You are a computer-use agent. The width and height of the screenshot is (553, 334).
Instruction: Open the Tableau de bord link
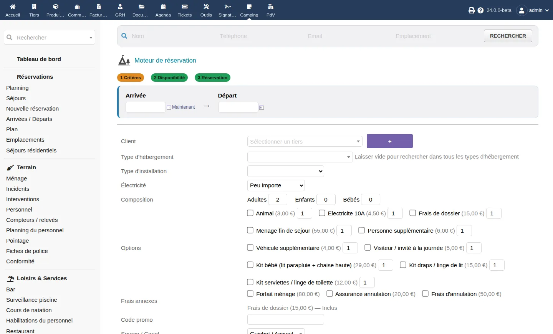pos(39,59)
